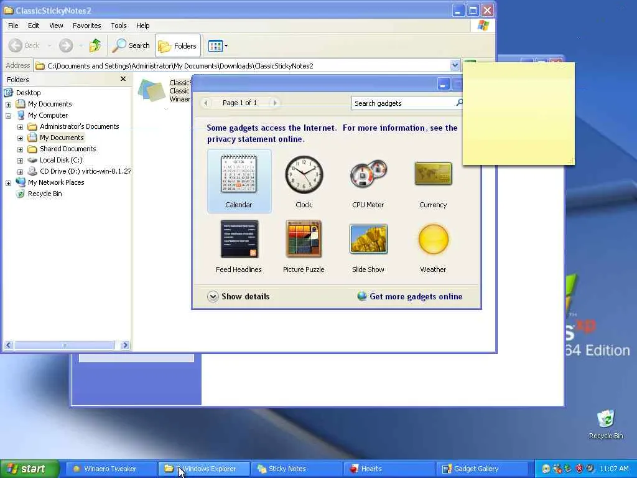
Task: Click the search magnifier in Gadget Gallery
Action: coord(459,103)
